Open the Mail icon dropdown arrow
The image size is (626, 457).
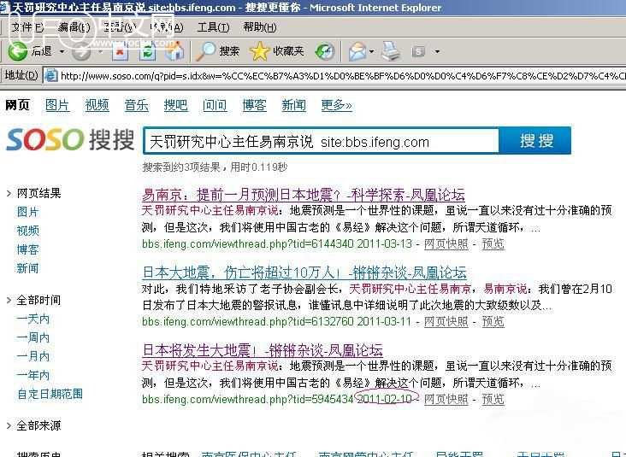pos(371,51)
